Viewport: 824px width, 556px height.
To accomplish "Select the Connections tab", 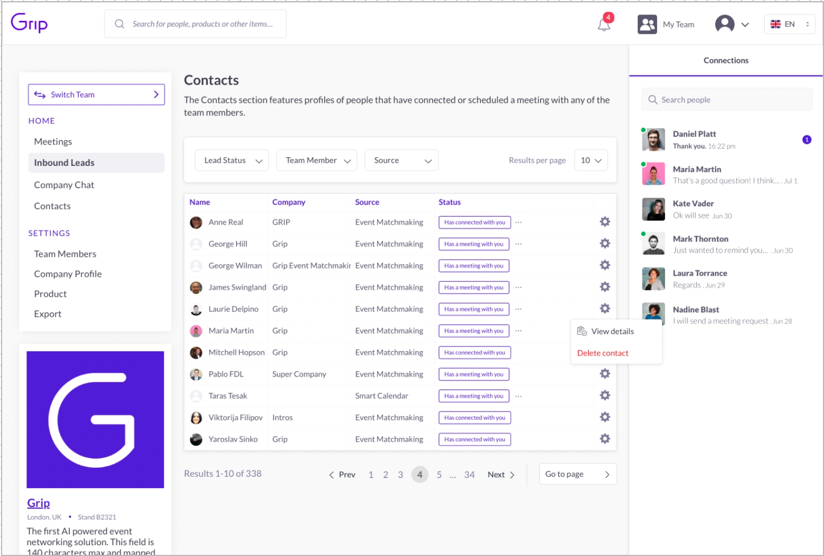I will (x=726, y=60).
